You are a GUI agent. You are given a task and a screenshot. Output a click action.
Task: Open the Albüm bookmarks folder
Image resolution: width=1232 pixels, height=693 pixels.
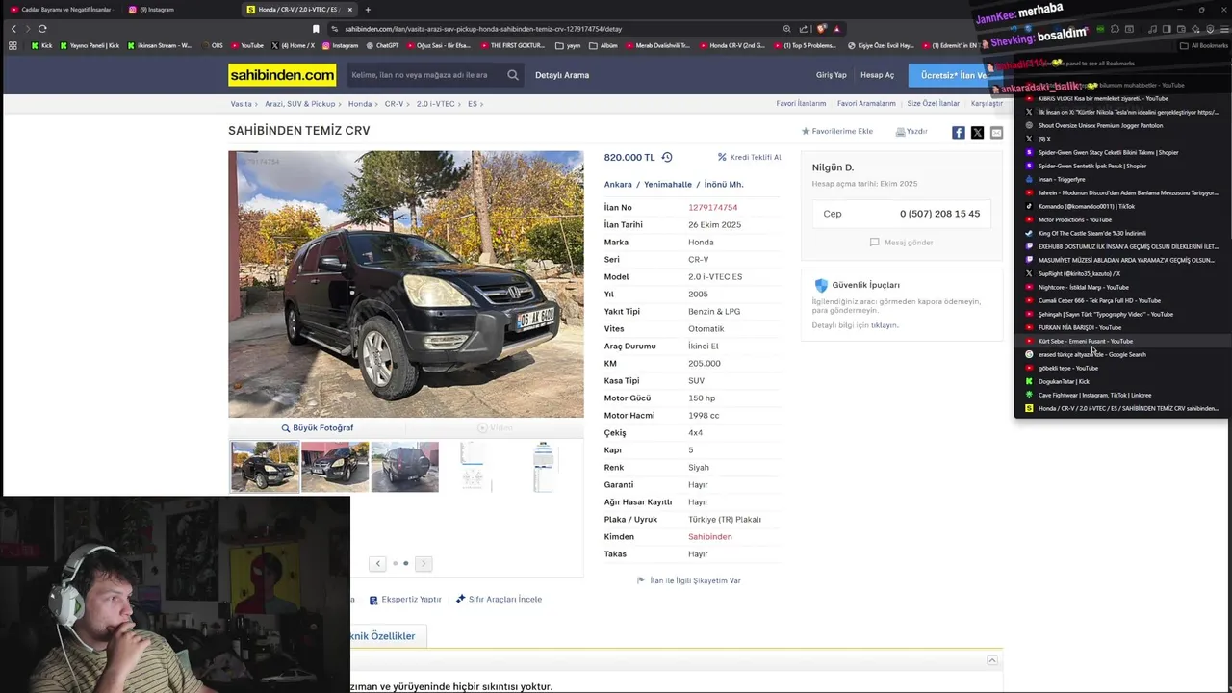click(603, 45)
